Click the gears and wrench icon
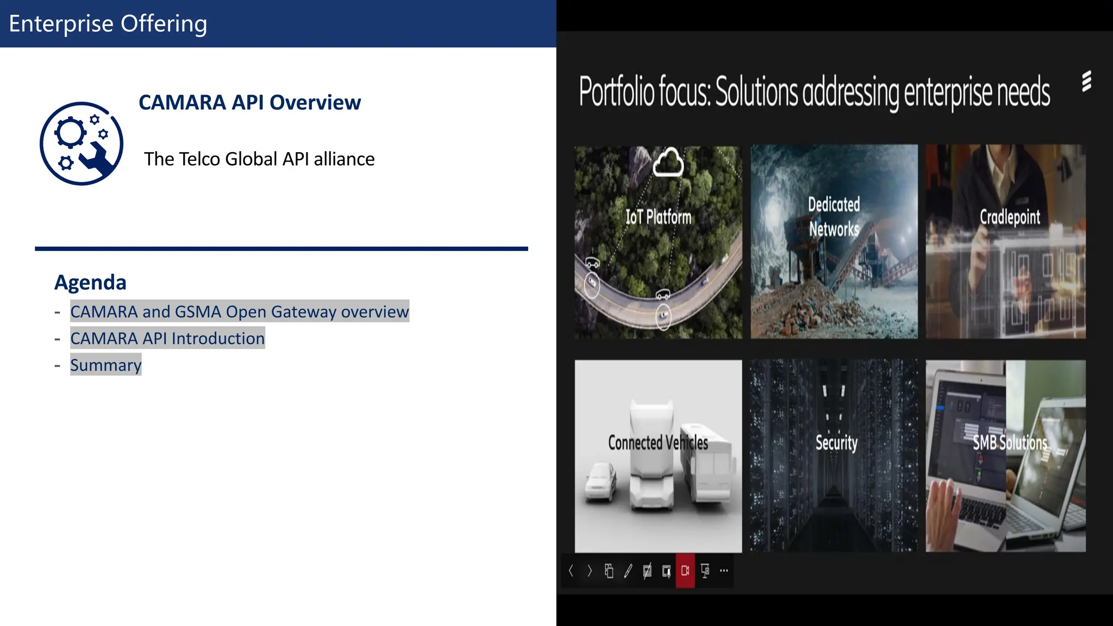Viewport: 1113px width, 626px height. (x=82, y=143)
